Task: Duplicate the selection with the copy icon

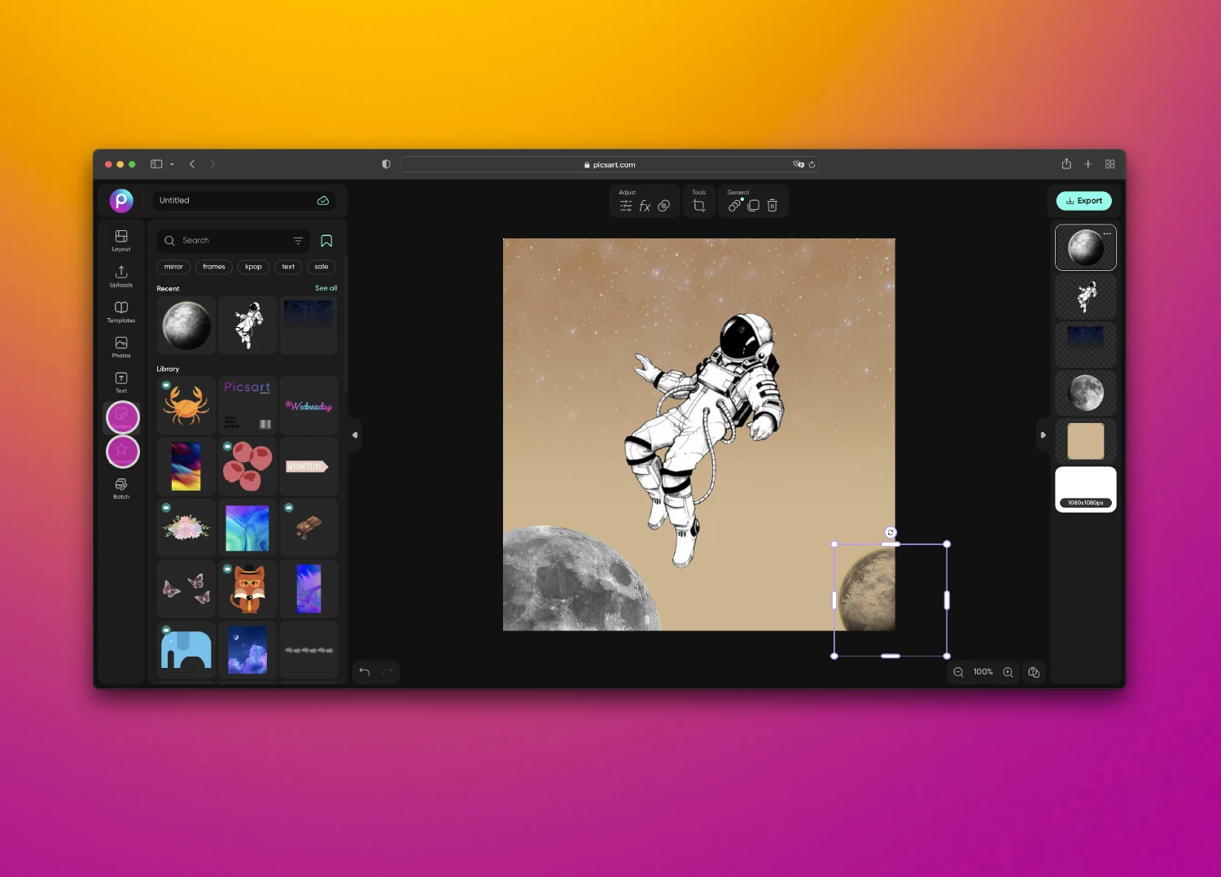Action: (x=753, y=205)
